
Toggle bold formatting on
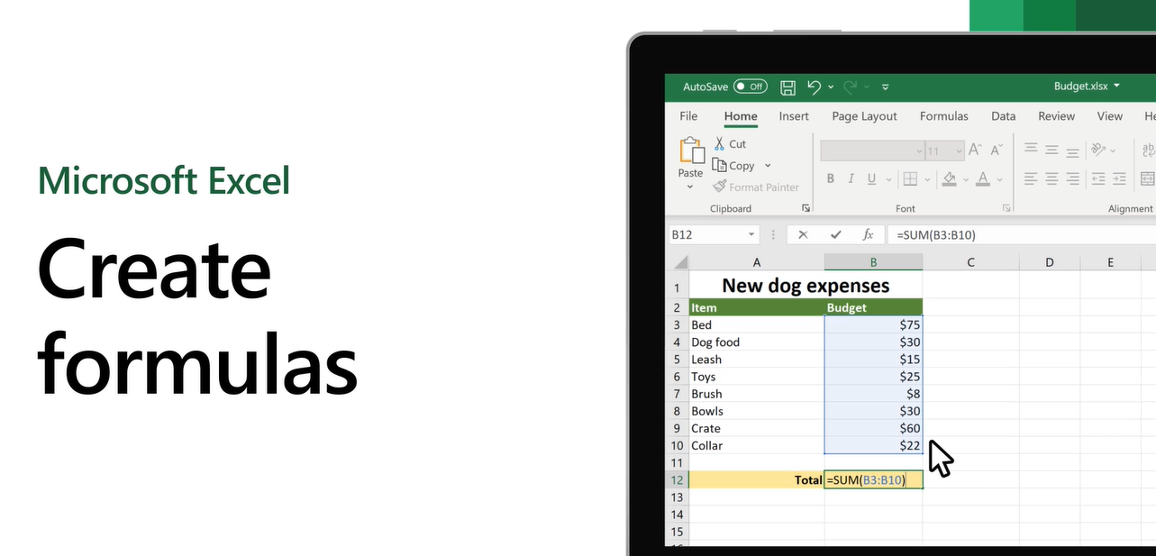click(x=830, y=178)
